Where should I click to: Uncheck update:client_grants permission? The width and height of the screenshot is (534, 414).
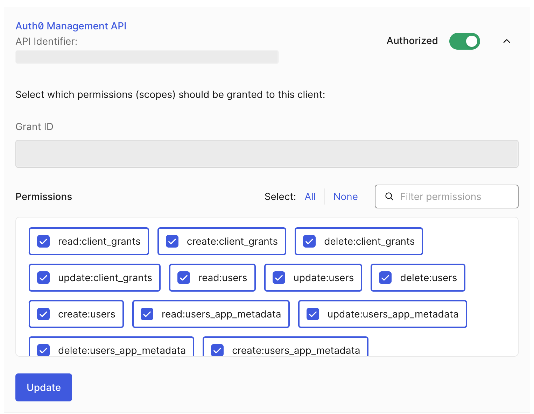(43, 278)
